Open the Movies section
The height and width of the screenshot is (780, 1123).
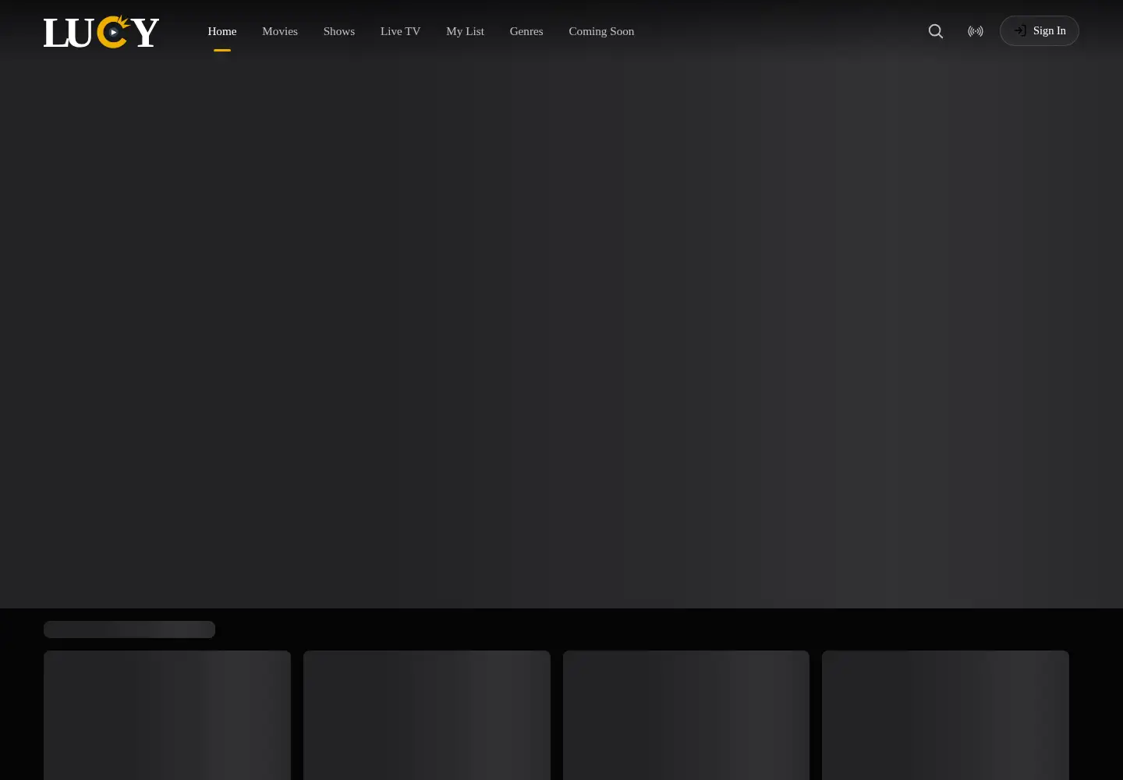tap(280, 31)
